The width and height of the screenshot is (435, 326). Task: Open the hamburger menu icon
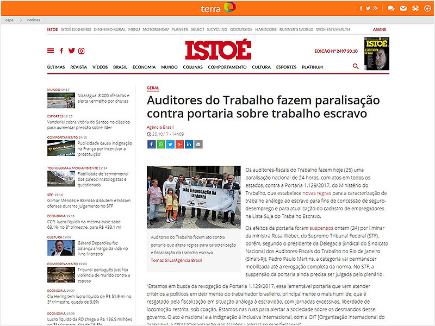coord(51,51)
